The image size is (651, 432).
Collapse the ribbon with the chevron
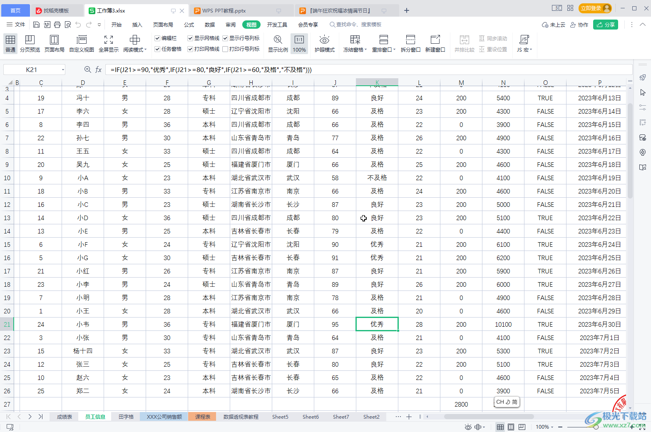click(x=643, y=25)
